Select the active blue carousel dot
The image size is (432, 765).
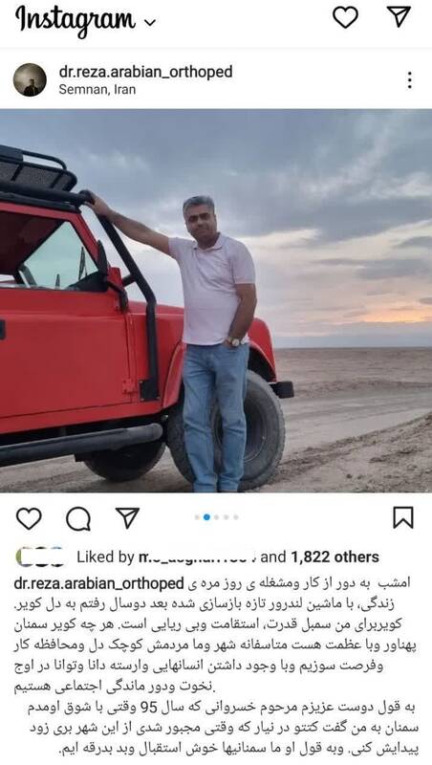[x=206, y=517]
